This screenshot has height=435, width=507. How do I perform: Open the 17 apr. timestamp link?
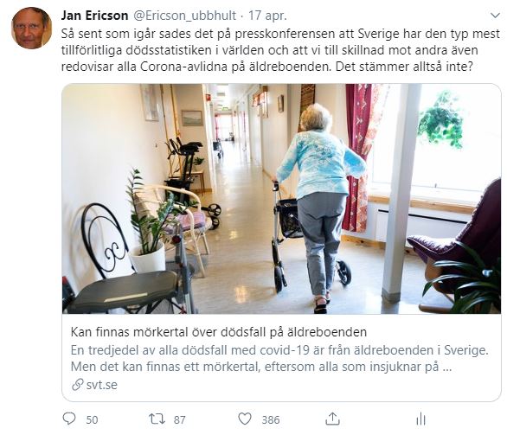[267, 16]
